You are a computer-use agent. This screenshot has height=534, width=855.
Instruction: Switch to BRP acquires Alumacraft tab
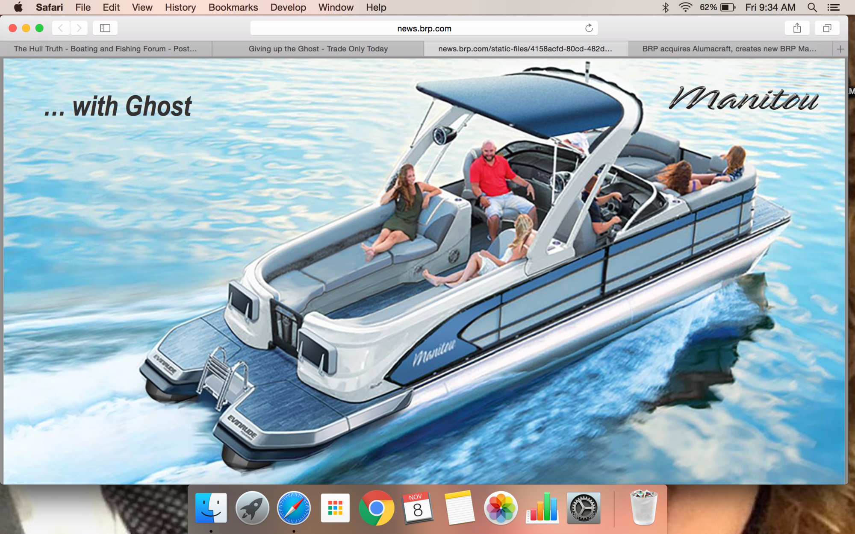[x=731, y=49]
